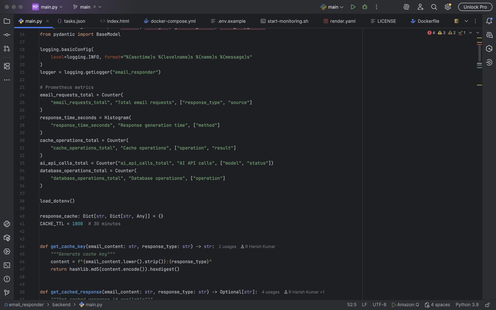Place the caret on the load_dotenv() line
The width and height of the screenshot is (496, 310).
pos(57,201)
